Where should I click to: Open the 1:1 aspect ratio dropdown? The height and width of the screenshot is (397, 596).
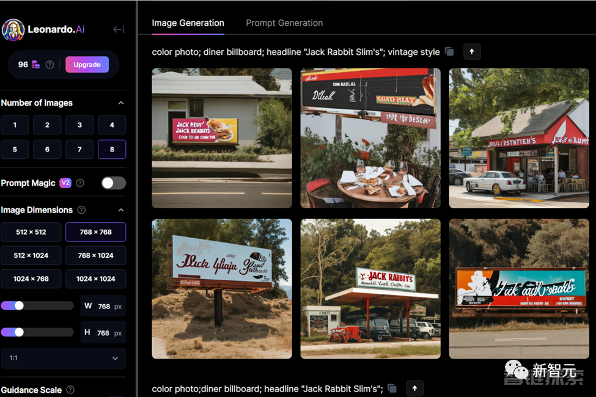tap(64, 359)
